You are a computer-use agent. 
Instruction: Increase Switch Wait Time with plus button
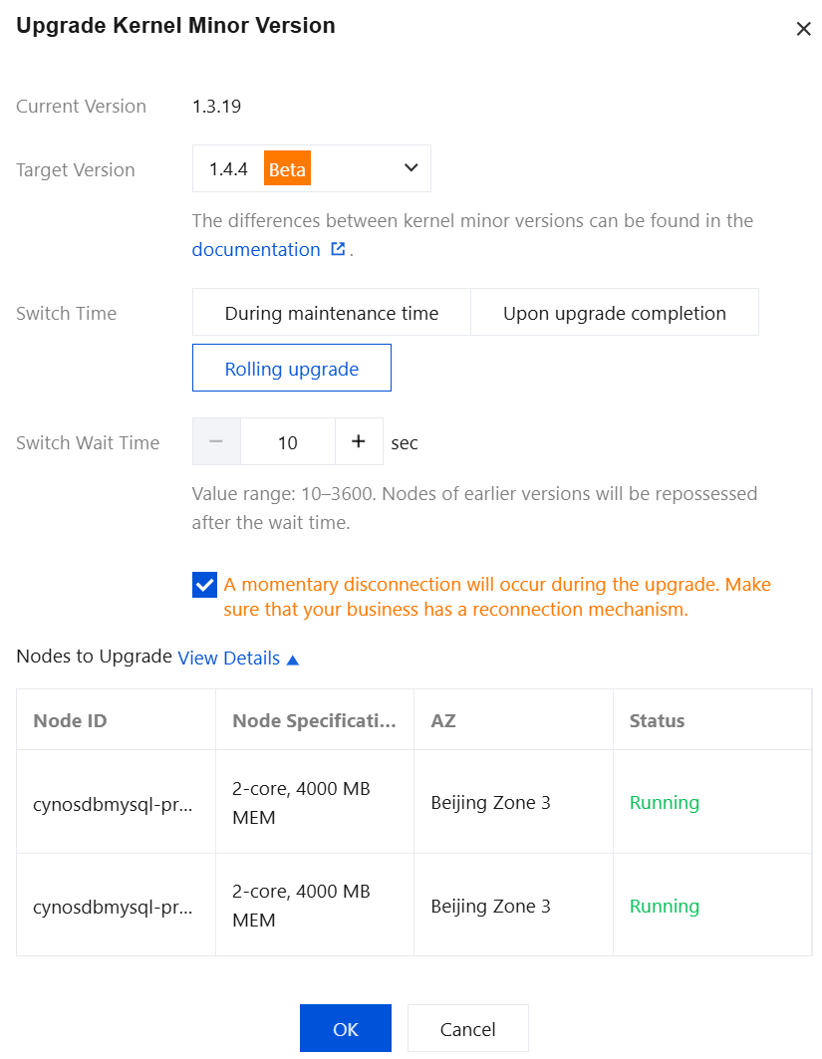(359, 441)
